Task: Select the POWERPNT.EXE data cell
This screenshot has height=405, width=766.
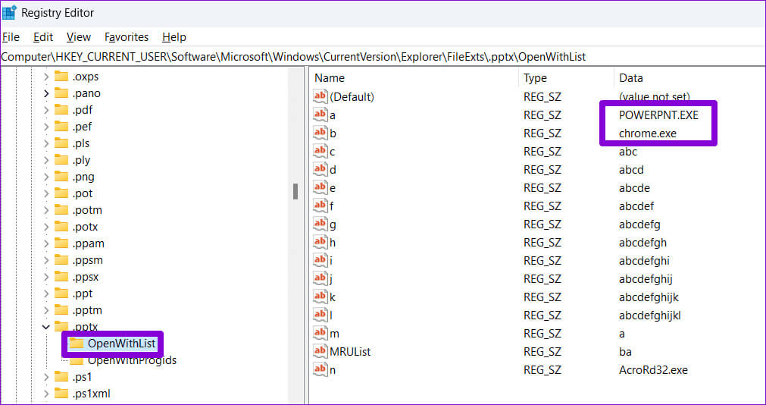Action: point(658,115)
